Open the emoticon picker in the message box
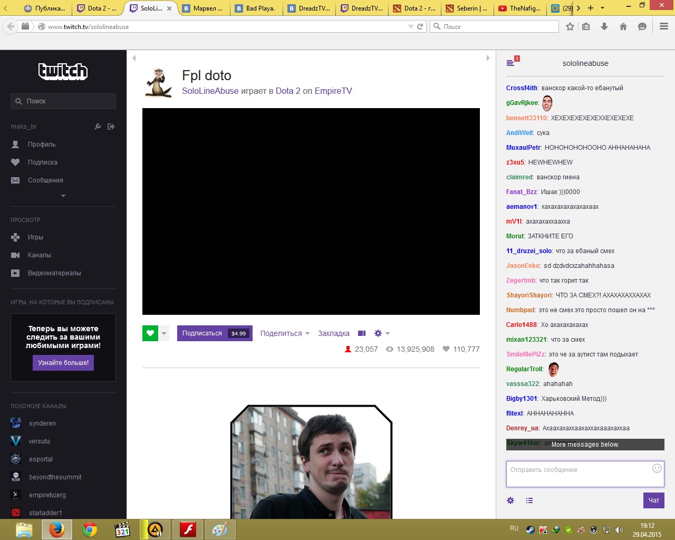 tap(657, 468)
